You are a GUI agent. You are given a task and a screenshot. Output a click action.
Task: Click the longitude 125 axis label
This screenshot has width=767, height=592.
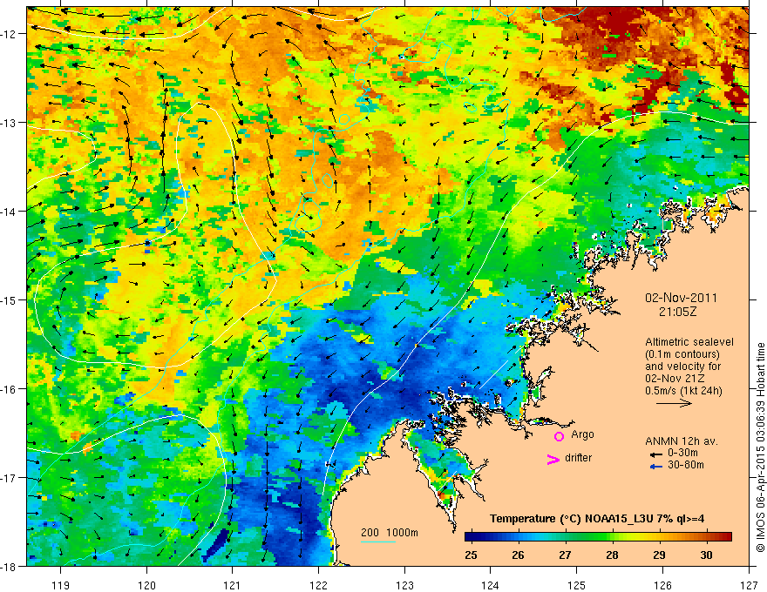577,585
